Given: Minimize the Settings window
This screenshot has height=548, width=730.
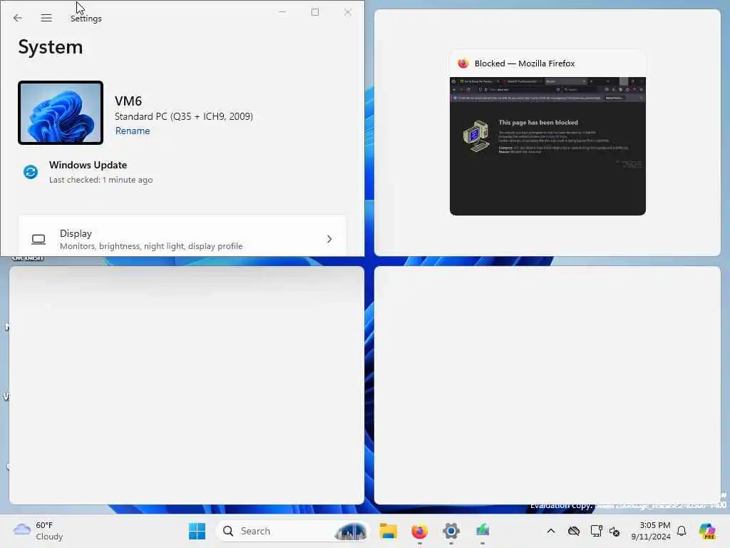Looking at the screenshot, I should [x=282, y=12].
